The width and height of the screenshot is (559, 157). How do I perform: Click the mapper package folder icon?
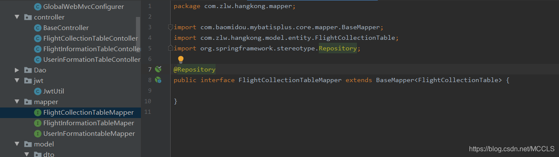click(28, 102)
